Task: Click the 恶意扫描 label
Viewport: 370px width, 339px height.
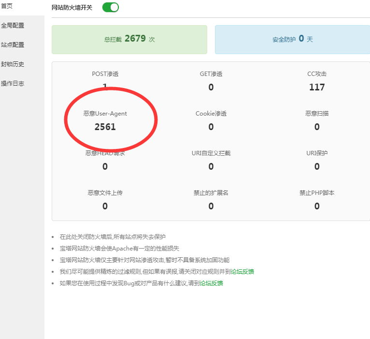Action: point(317,114)
